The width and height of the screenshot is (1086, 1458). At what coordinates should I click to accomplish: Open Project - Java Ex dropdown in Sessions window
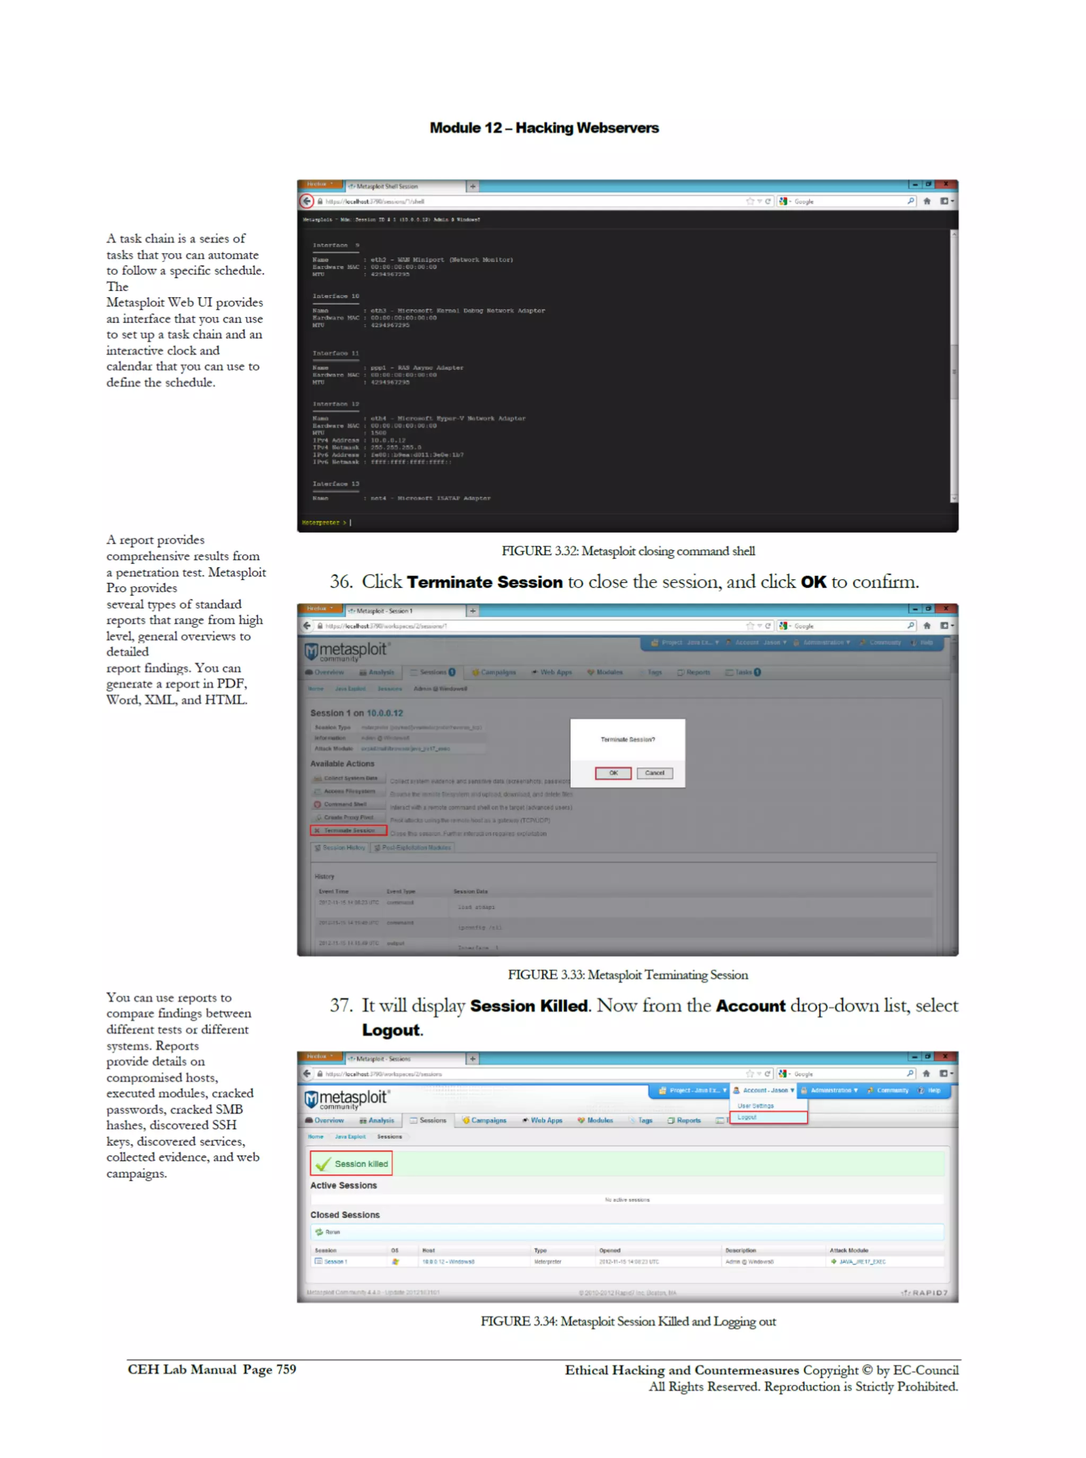tap(693, 1090)
